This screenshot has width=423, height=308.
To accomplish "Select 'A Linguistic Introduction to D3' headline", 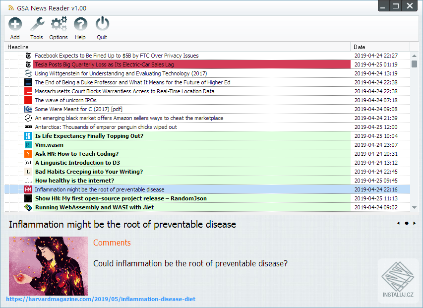I will 77,163.
